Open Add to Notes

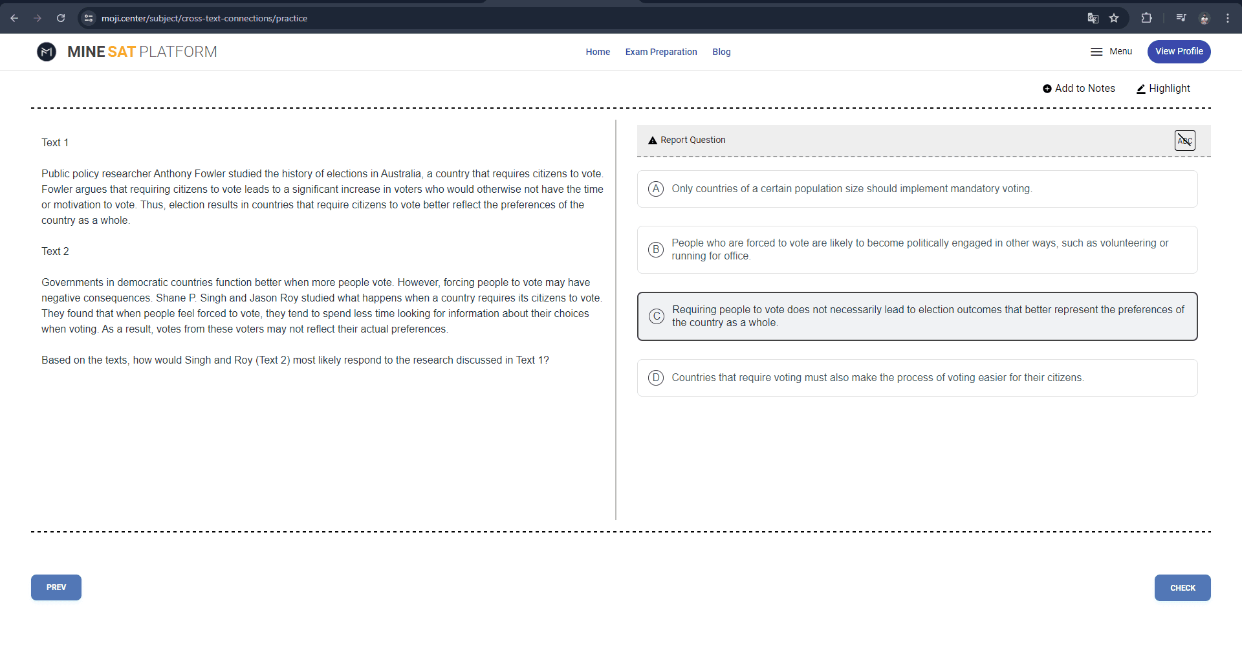coord(1078,88)
